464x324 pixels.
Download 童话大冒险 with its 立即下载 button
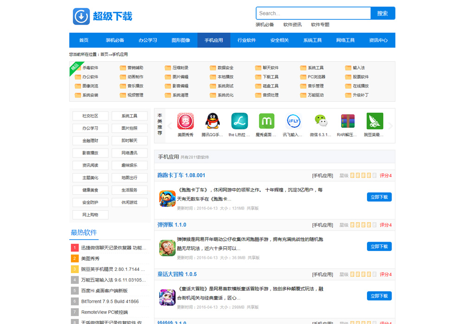pos(379,296)
